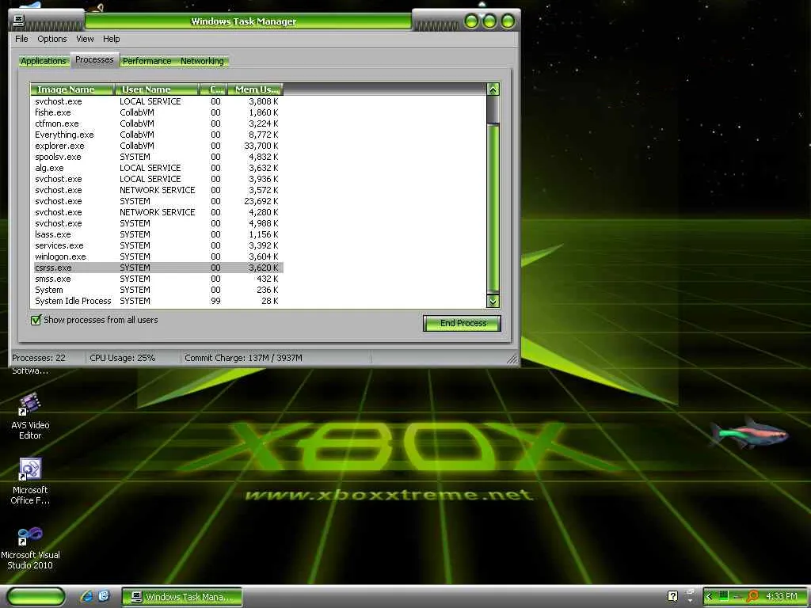The width and height of the screenshot is (811, 608).
Task: Open the File menu
Action: pyautogui.click(x=21, y=39)
